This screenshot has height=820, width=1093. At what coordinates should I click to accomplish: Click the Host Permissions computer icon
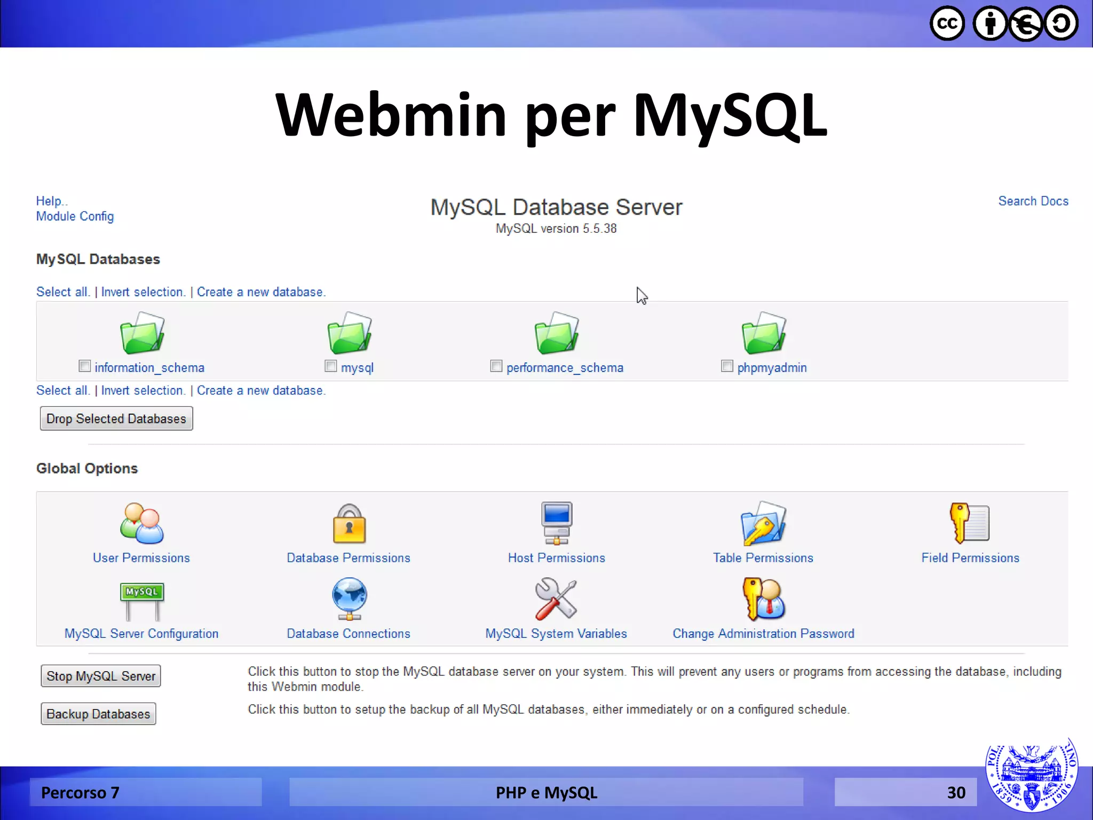click(x=557, y=523)
